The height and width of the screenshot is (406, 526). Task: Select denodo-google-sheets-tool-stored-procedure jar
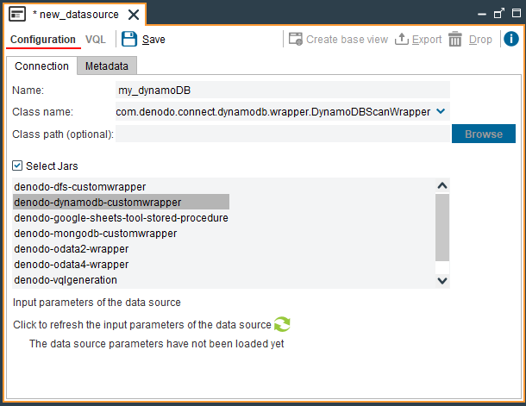121,218
